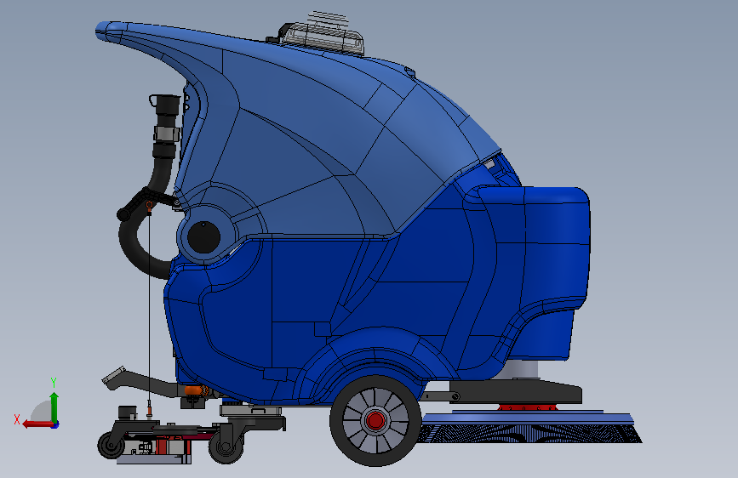Select the orange component under the rear body
This screenshot has height=478, width=738.
(195, 390)
